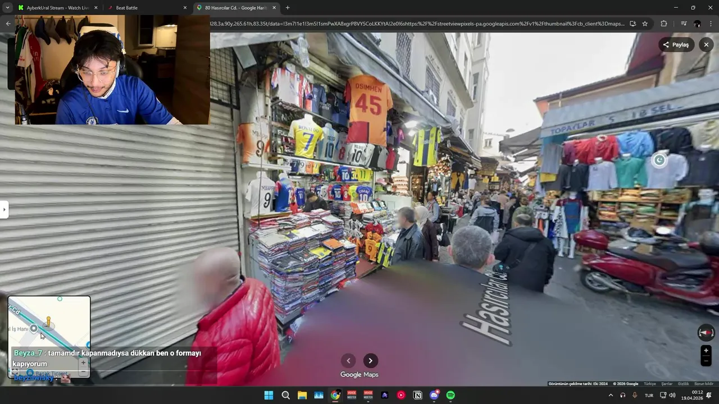Screen dimensions: 719x404
Task: Bookmark this page with star icon
Action: (645, 24)
